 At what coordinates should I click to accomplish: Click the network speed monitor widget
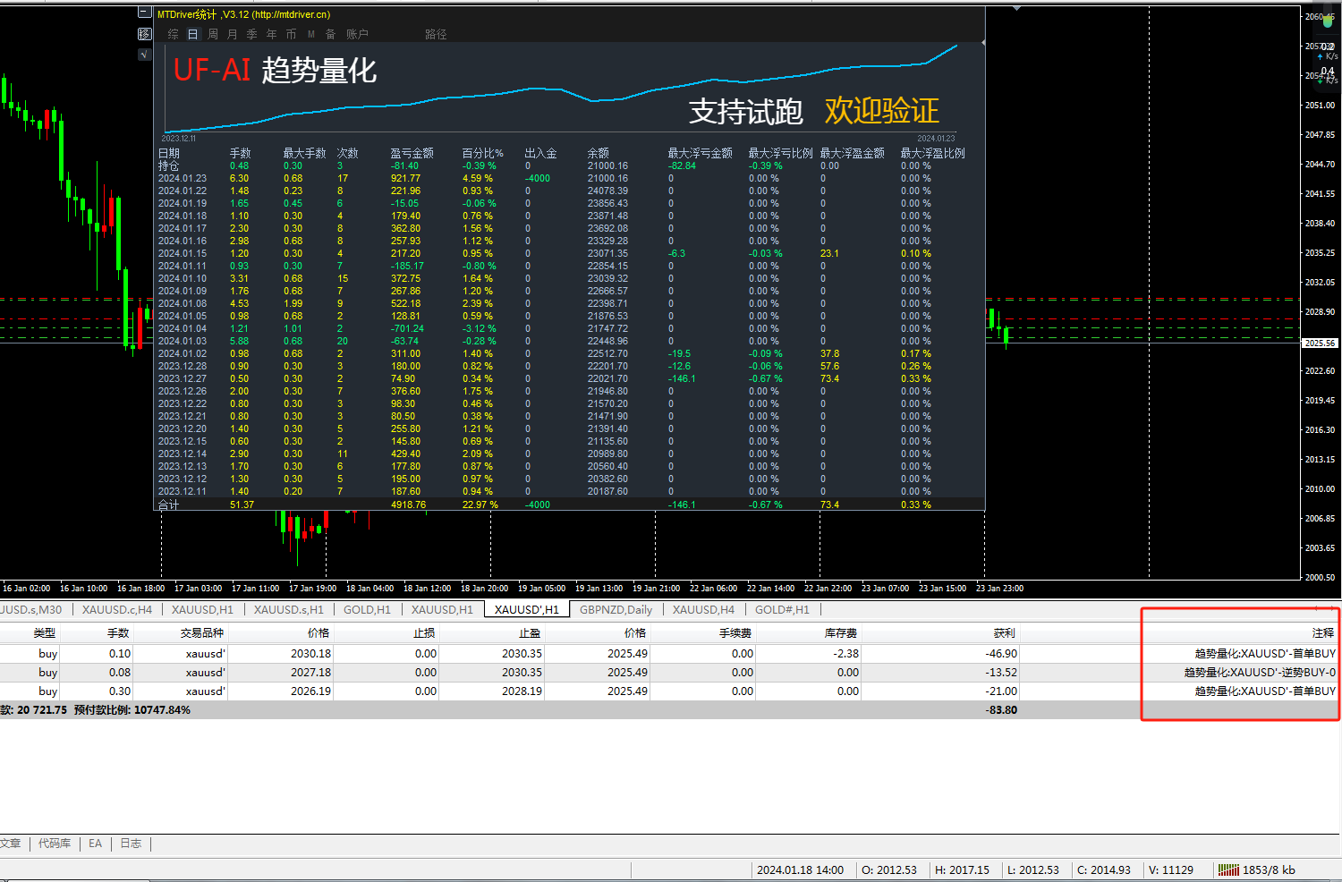pyautogui.click(x=1328, y=49)
